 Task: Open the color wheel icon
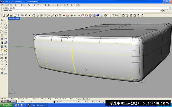87,15
